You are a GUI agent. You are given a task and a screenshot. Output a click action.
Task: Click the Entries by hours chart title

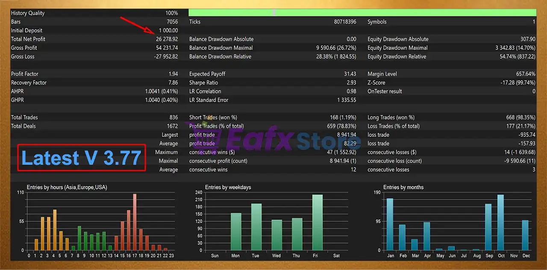66,187
